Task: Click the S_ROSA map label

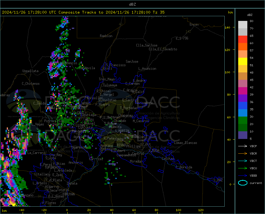Action: point(154,150)
